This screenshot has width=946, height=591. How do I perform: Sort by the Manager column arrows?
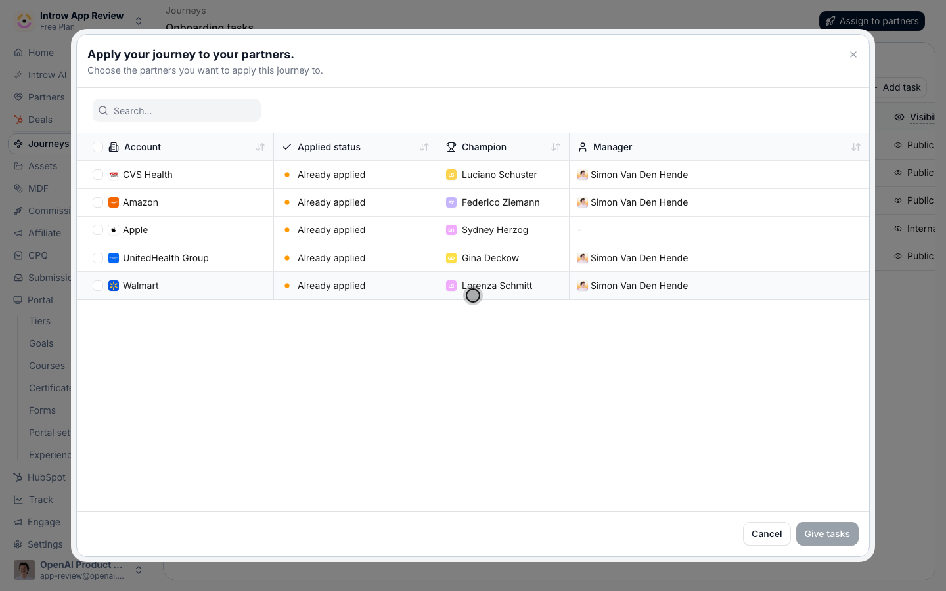tap(856, 147)
